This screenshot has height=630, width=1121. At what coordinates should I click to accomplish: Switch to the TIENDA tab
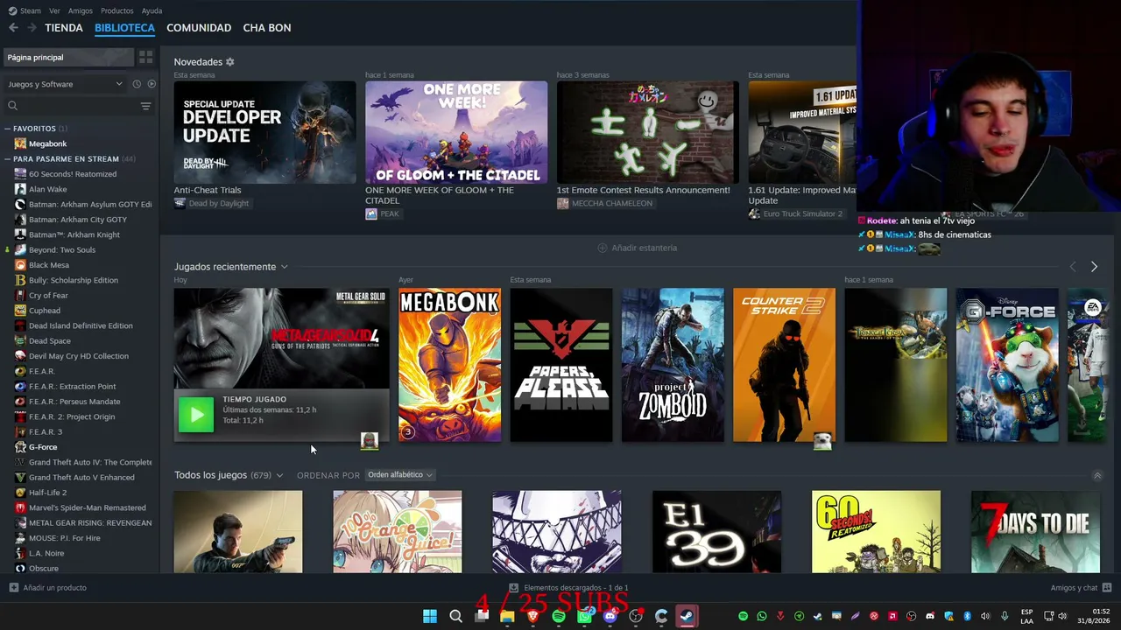[64, 28]
